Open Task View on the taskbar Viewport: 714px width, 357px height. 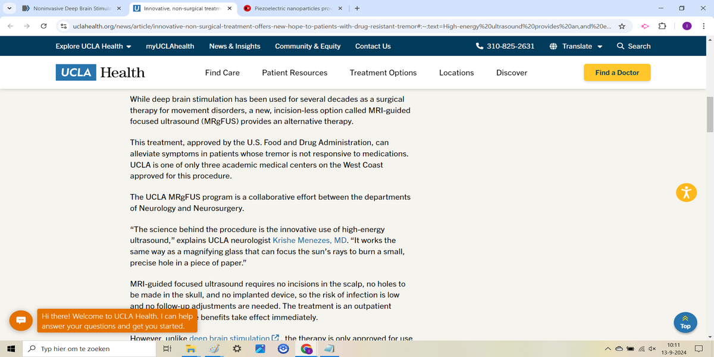coord(167,349)
